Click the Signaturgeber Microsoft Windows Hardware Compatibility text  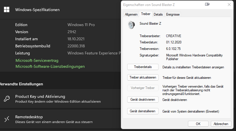pos(194,57)
